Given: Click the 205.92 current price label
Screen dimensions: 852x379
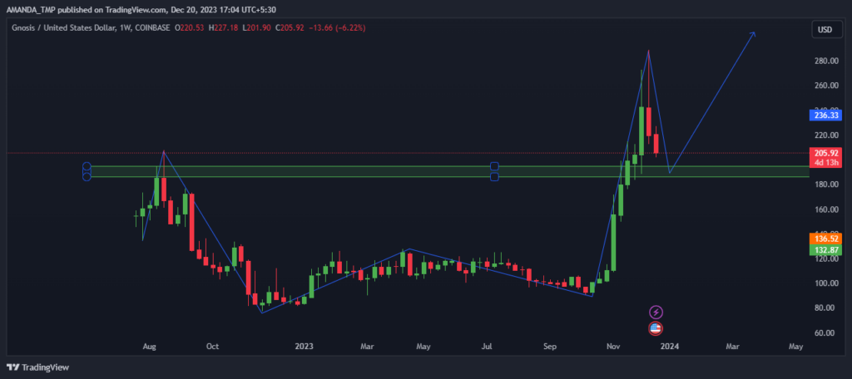Looking at the screenshot, I should pyautogui.click(x=825, y=153).
